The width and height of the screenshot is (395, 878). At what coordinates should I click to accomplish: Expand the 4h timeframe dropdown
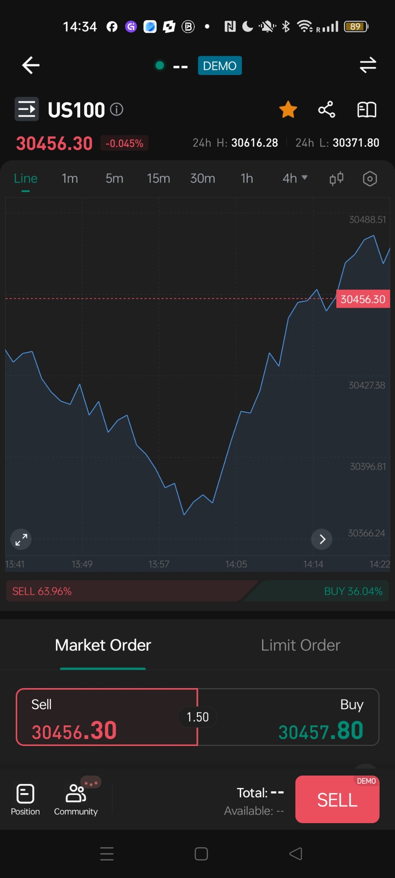[x=295, y=178]
